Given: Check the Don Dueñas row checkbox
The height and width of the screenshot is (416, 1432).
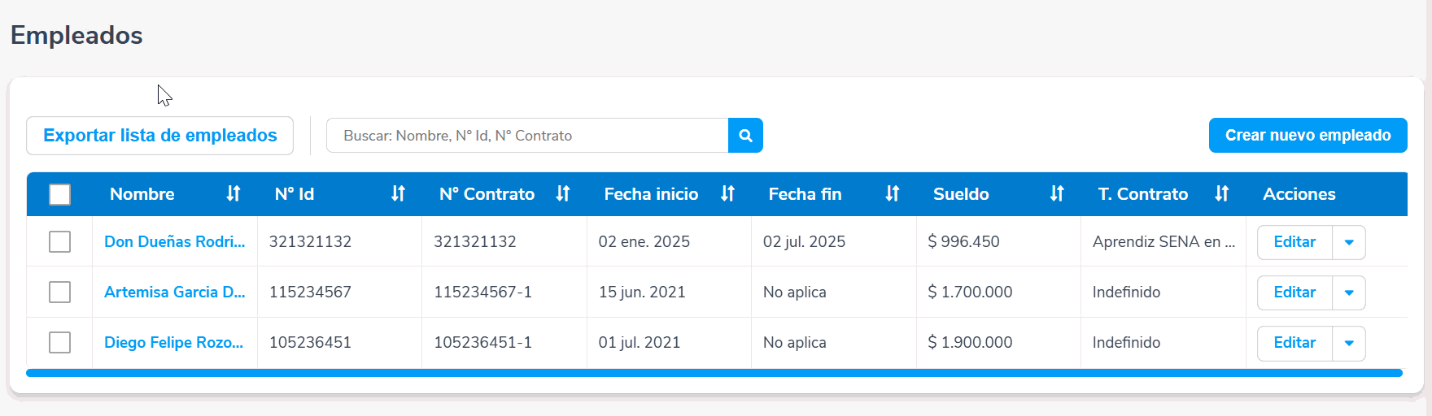Looking at the screenshot, I should click(59, 241).
